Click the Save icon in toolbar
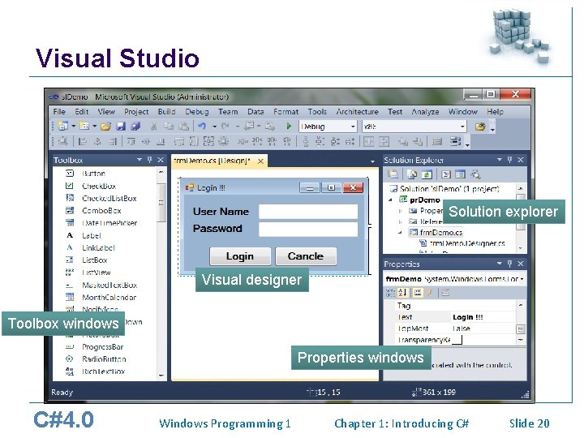This screenshot has width=584, height=438. point(121,127)
